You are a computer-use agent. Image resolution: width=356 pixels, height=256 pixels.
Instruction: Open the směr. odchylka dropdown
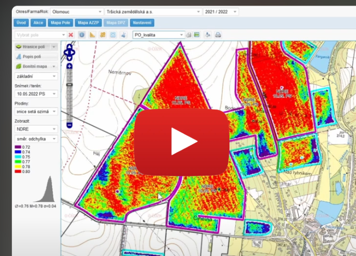(x=36, y=139)
